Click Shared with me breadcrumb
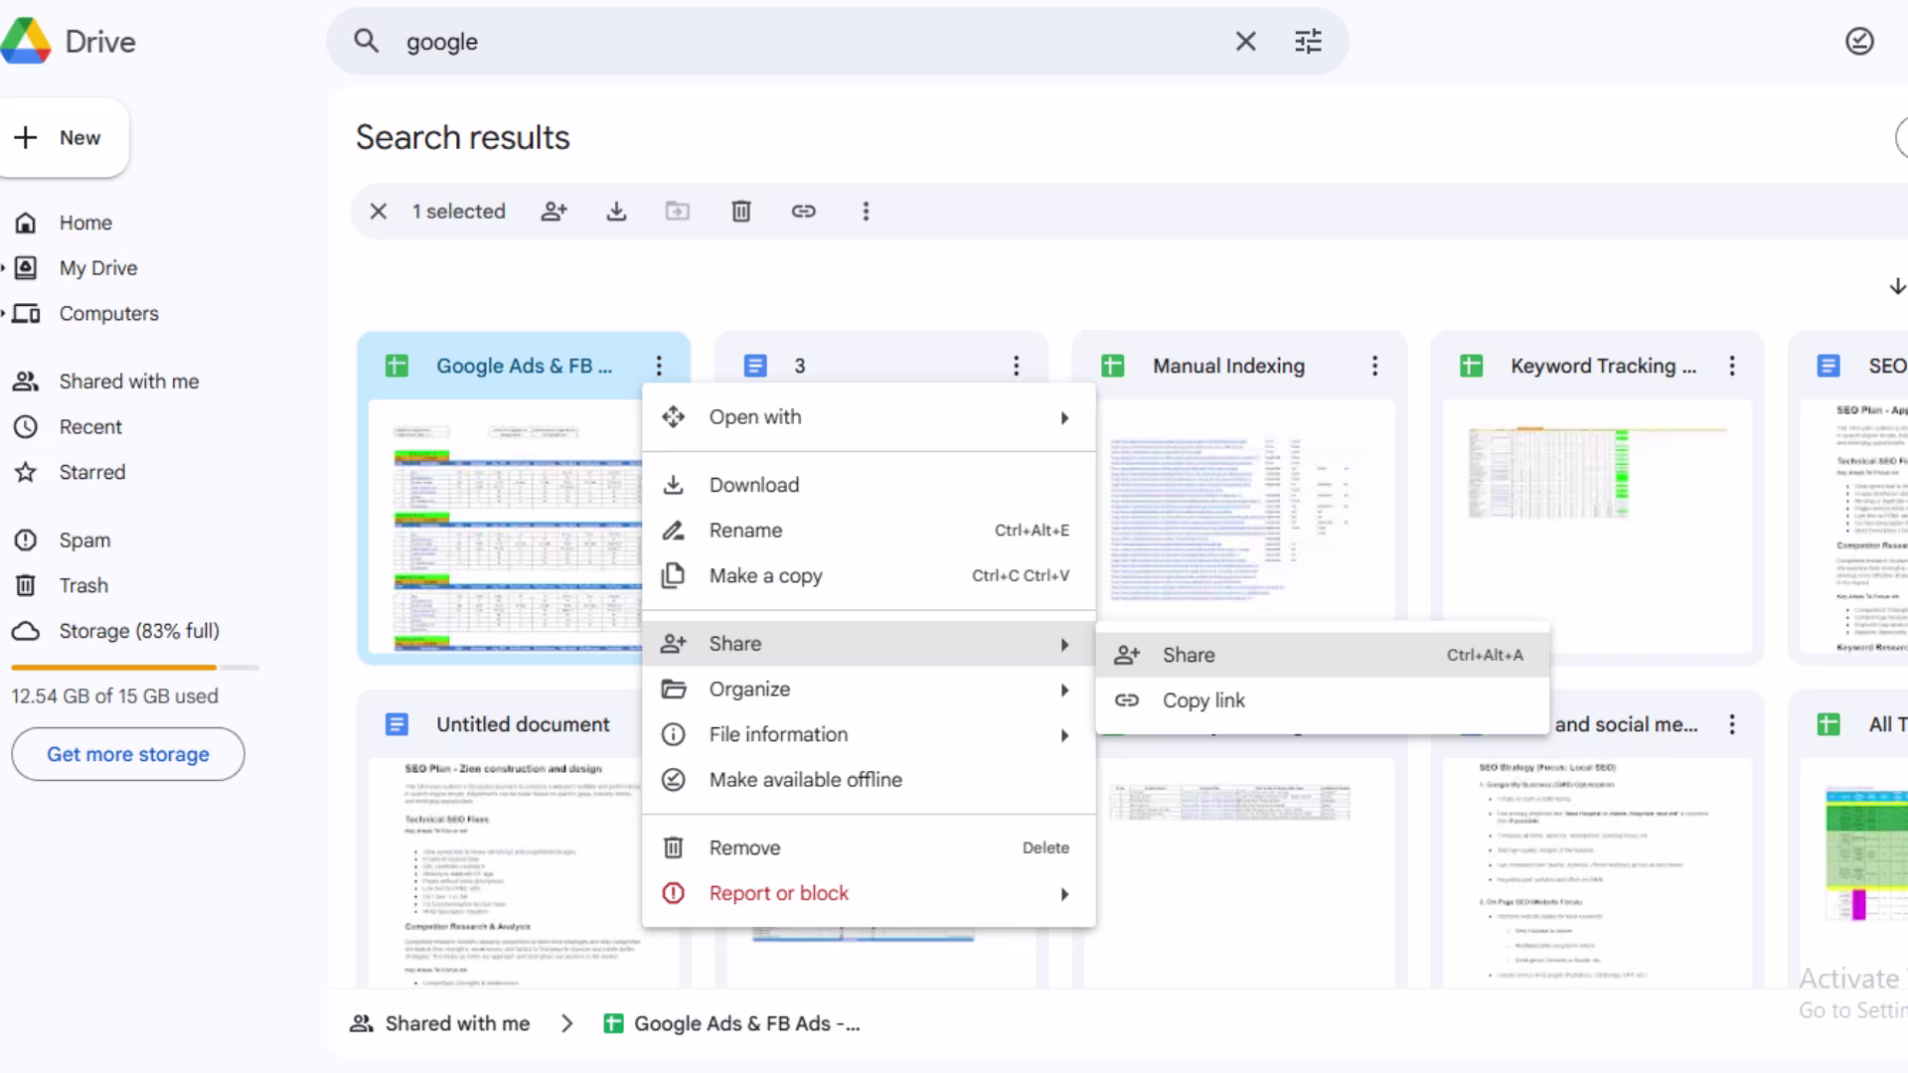Viewport: 1908px width, 1073px height. (x=439, y=1023)
